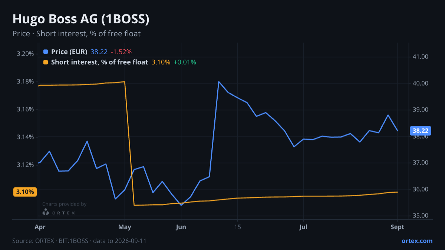The width and height of the screenshot is (445, 250).
Task: Click the 36.00 right axis label
Action: [x=421, y=189]
